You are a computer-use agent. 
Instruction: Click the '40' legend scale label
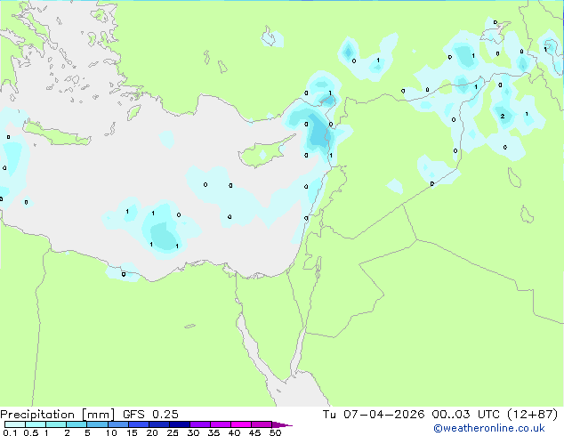pos(234,432)
